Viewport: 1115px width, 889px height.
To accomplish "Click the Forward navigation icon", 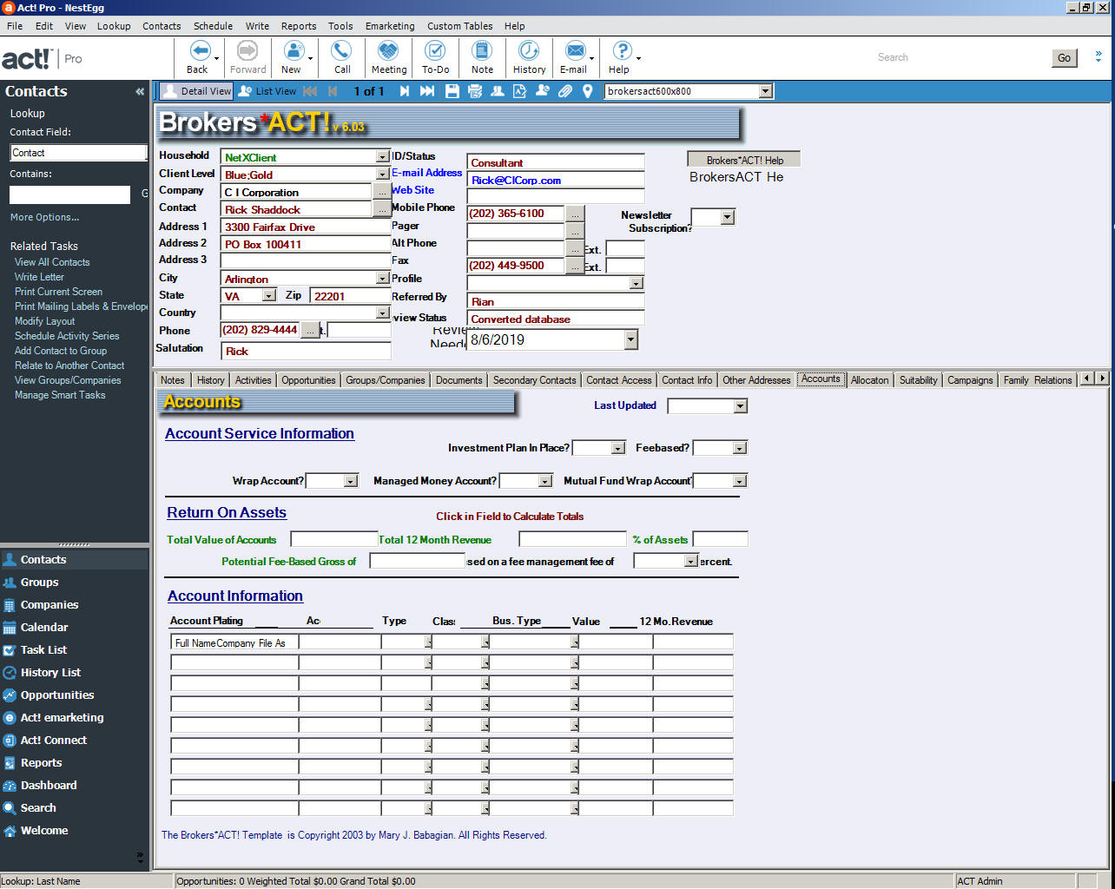I will click(x=247, y=51).
